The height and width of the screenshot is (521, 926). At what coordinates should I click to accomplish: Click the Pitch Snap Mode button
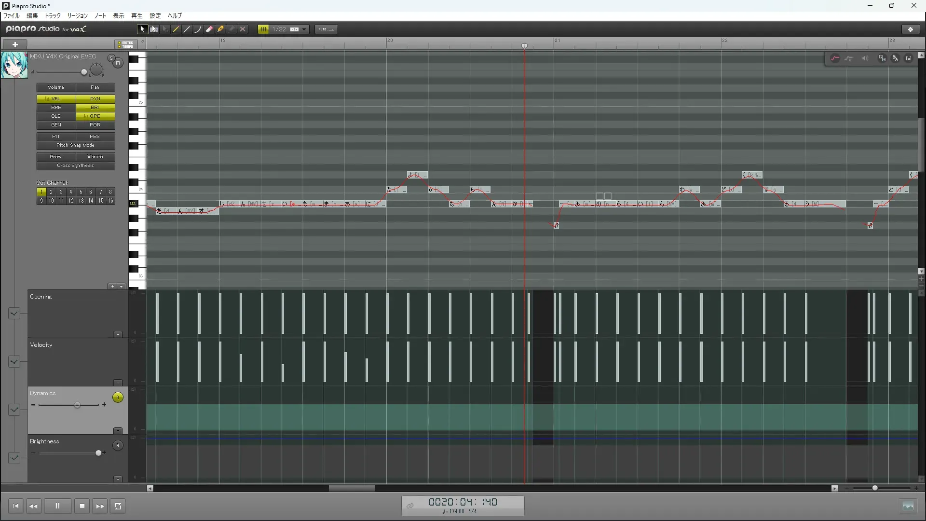click(76, 145)
